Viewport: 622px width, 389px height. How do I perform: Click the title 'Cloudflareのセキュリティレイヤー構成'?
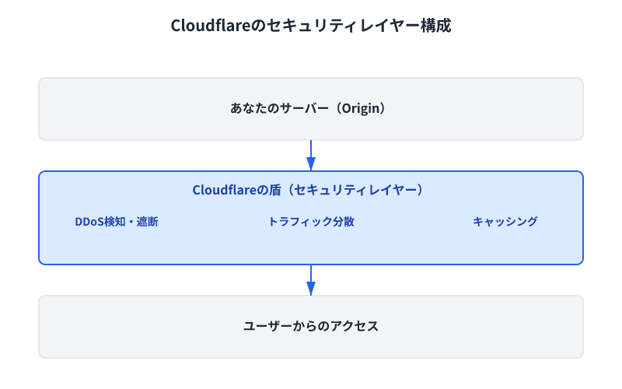click(310, 26)
